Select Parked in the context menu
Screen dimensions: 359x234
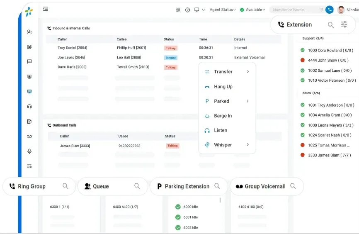(227, 101)
